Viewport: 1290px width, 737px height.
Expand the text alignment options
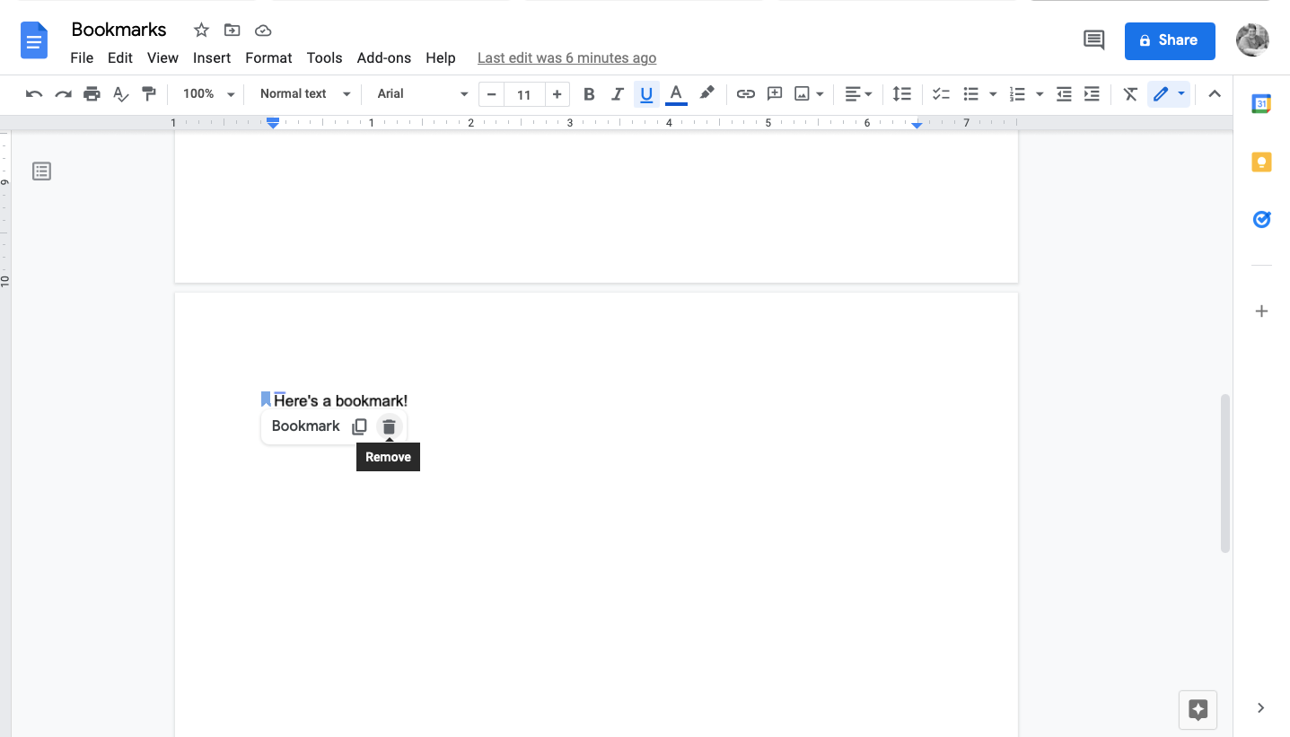click(x=868, y=93)
